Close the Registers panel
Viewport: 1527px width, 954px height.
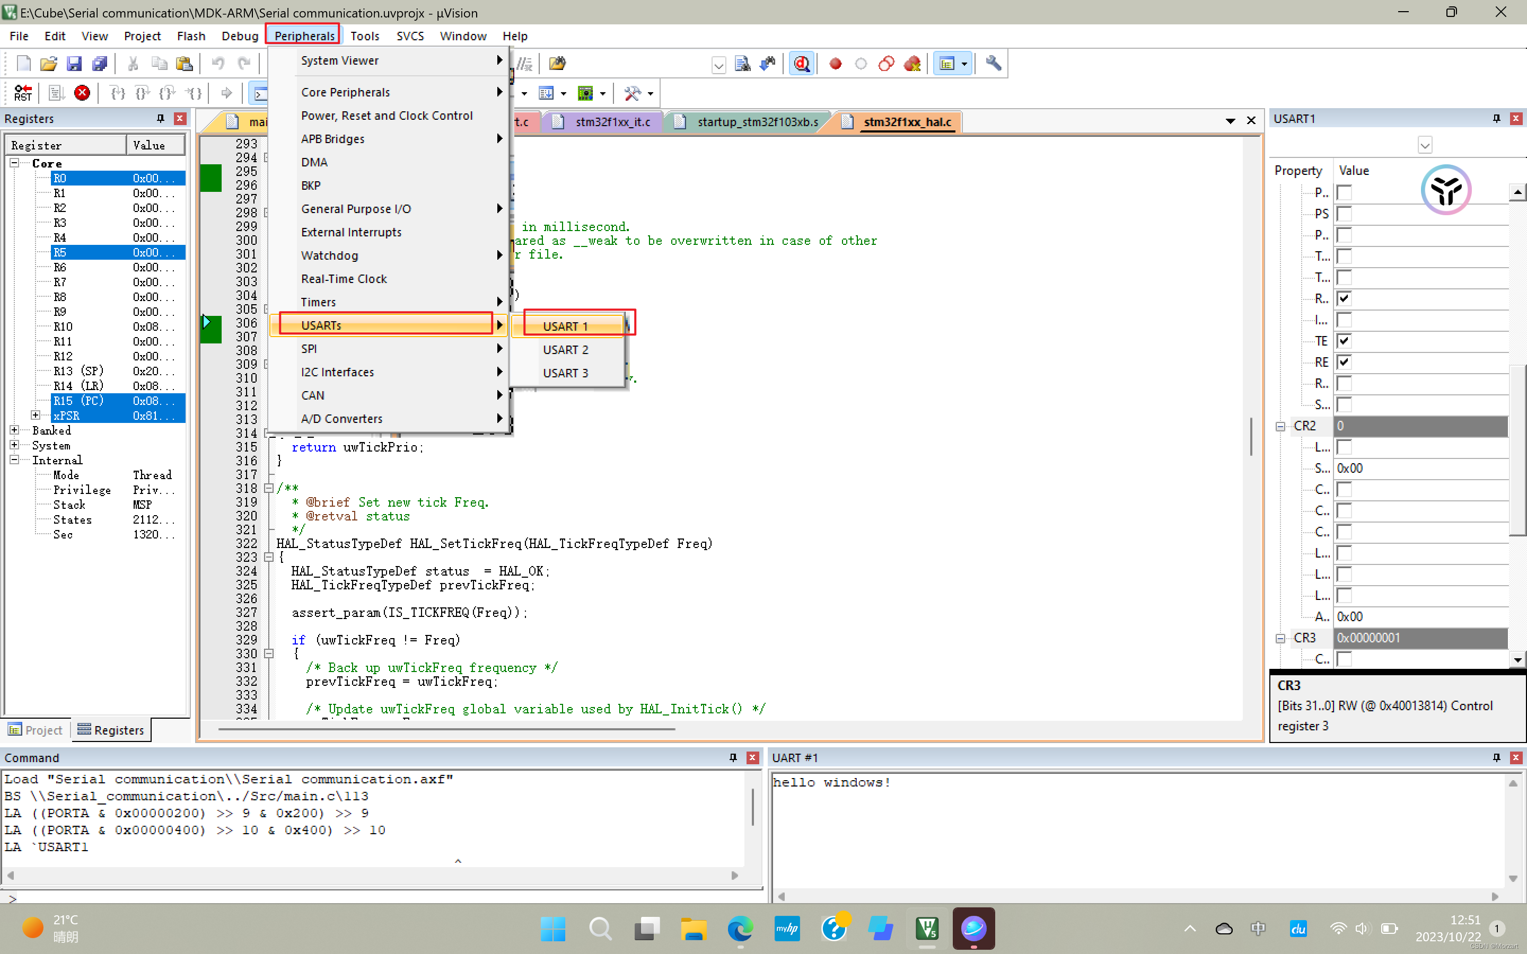(180, 118)
